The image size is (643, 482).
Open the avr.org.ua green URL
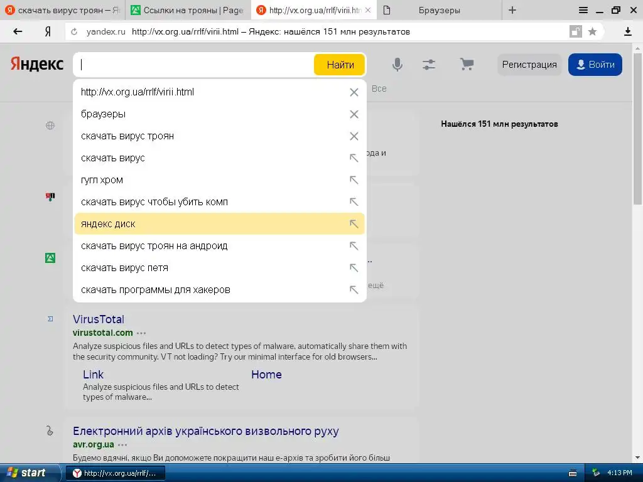click(x=94, y=445)
